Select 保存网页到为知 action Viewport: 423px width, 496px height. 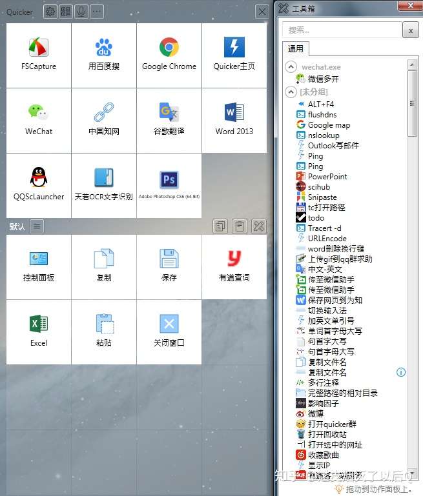pyautogui.click(x=329, y=300)
